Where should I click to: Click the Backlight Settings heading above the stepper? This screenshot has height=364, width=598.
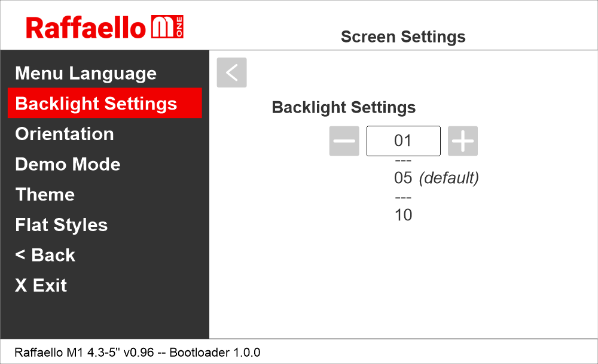[343, 108]
